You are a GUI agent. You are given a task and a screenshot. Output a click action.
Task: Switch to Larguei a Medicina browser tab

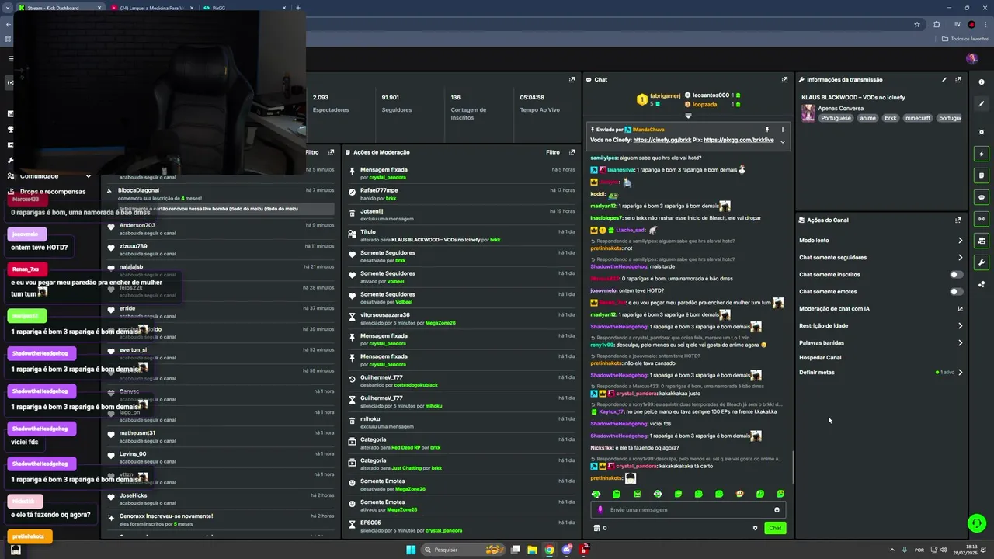(151, 8)
